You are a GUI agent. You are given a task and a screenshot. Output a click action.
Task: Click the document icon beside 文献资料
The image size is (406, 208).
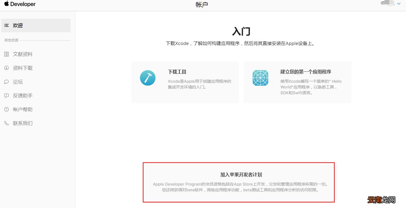(6, 54)
